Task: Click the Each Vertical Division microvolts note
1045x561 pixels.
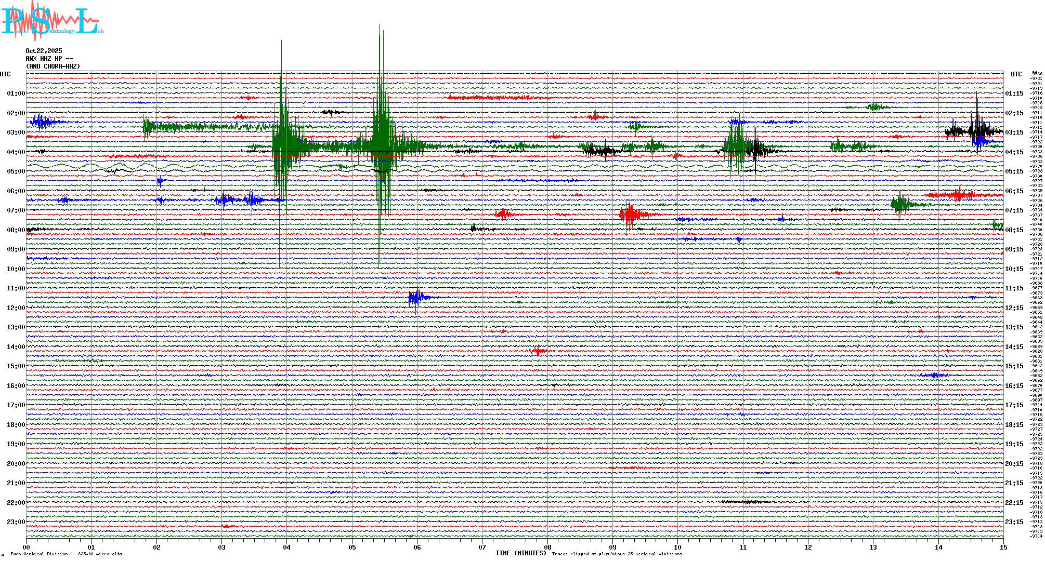Action: pos(66,554)
